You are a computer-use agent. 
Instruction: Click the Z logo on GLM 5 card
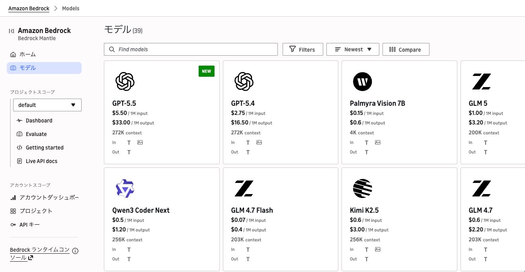click(482, 82)
